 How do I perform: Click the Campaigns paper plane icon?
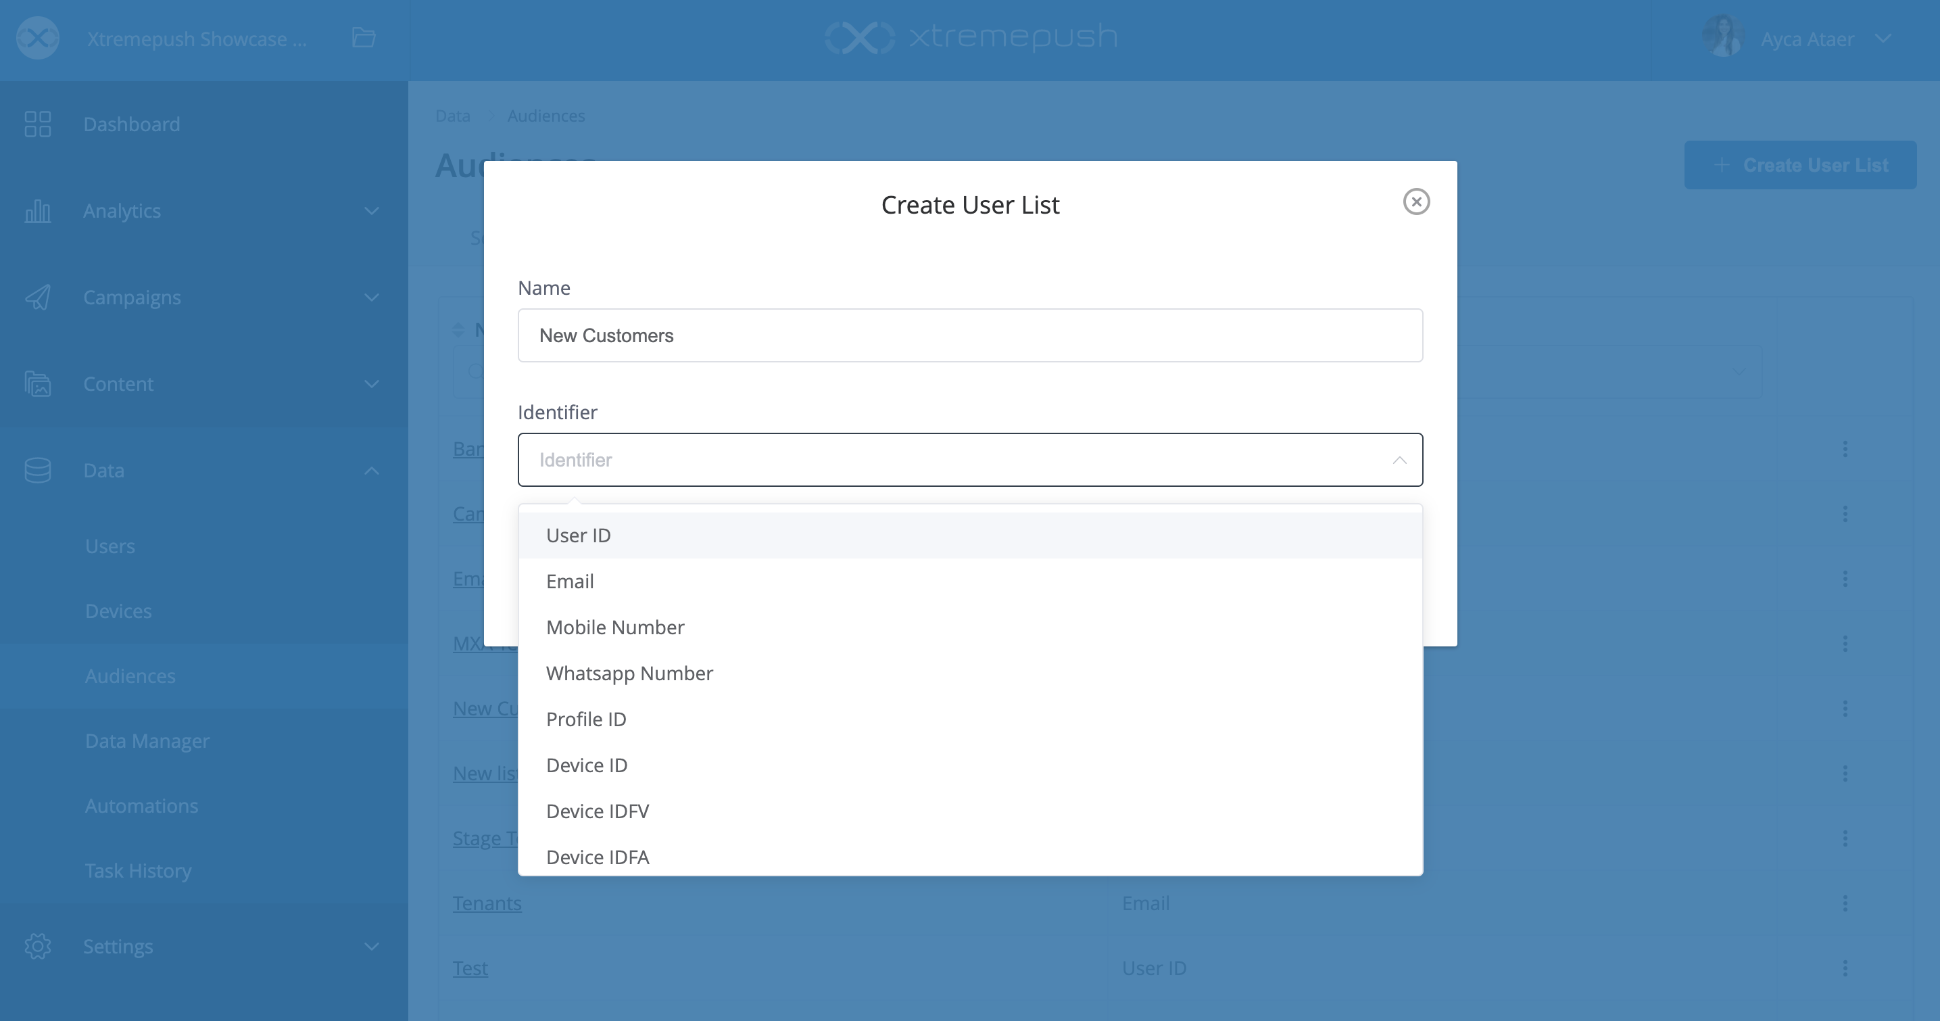[x=38, y=298]
